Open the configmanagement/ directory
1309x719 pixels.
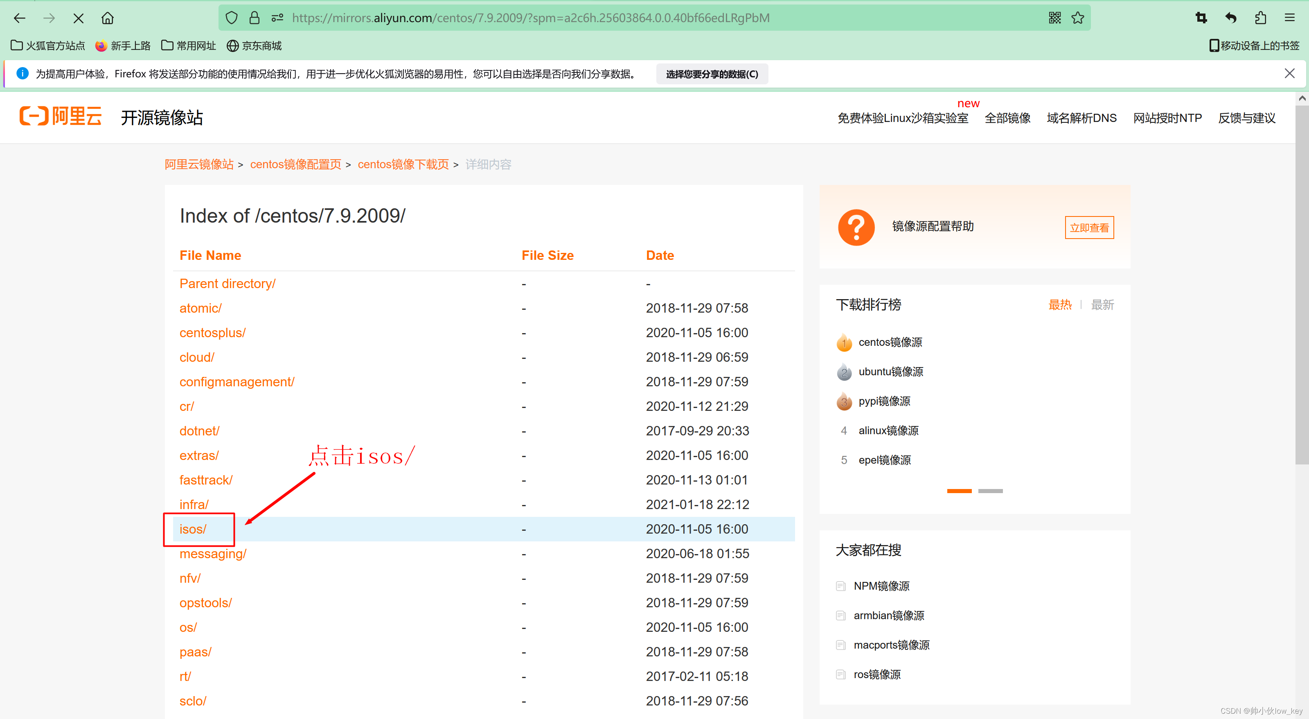[237, 382]
